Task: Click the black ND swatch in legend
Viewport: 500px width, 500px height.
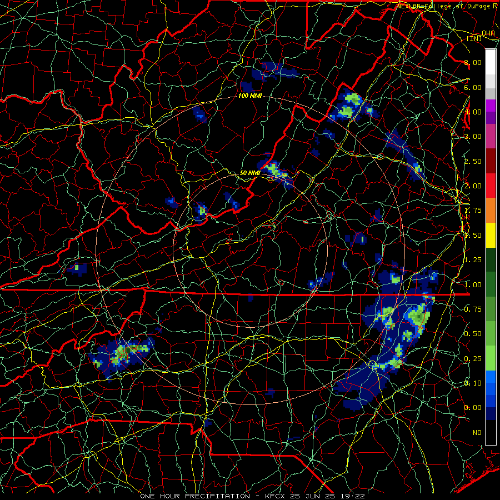Action: (x=491, y=432)
